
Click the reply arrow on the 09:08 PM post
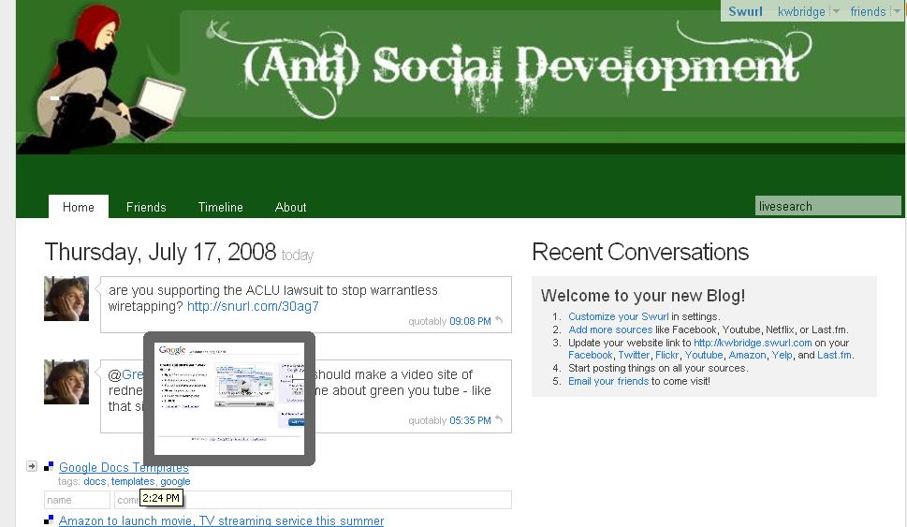pyautogui.click(x=500, y=321)
